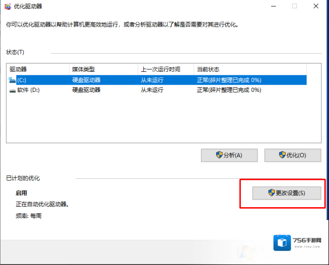Click the shield icon on 分析(A)
The height and width of the screenshot is (265, 329).
click(x=219, y=155)
